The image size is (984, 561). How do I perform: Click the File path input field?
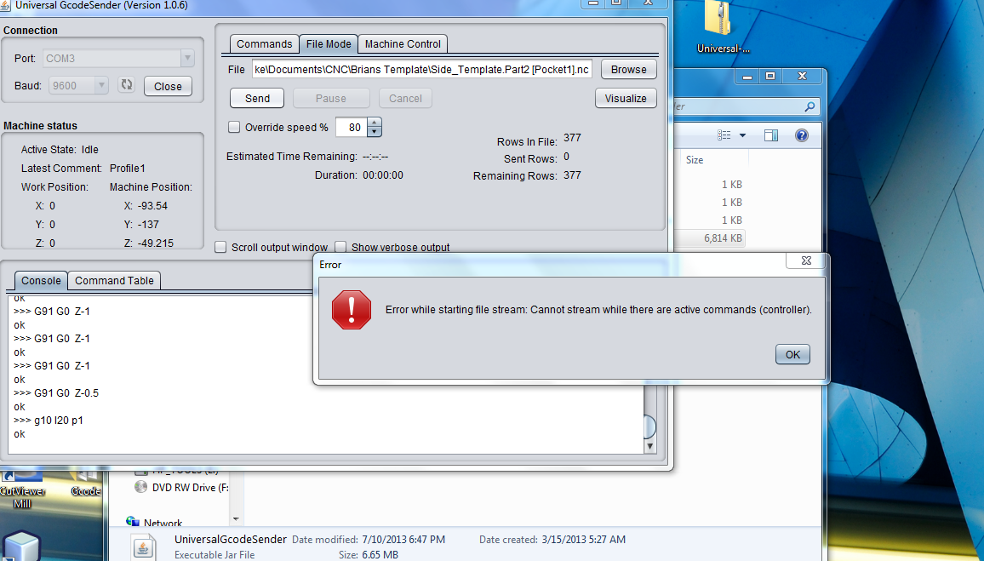[x=421, y=70]
